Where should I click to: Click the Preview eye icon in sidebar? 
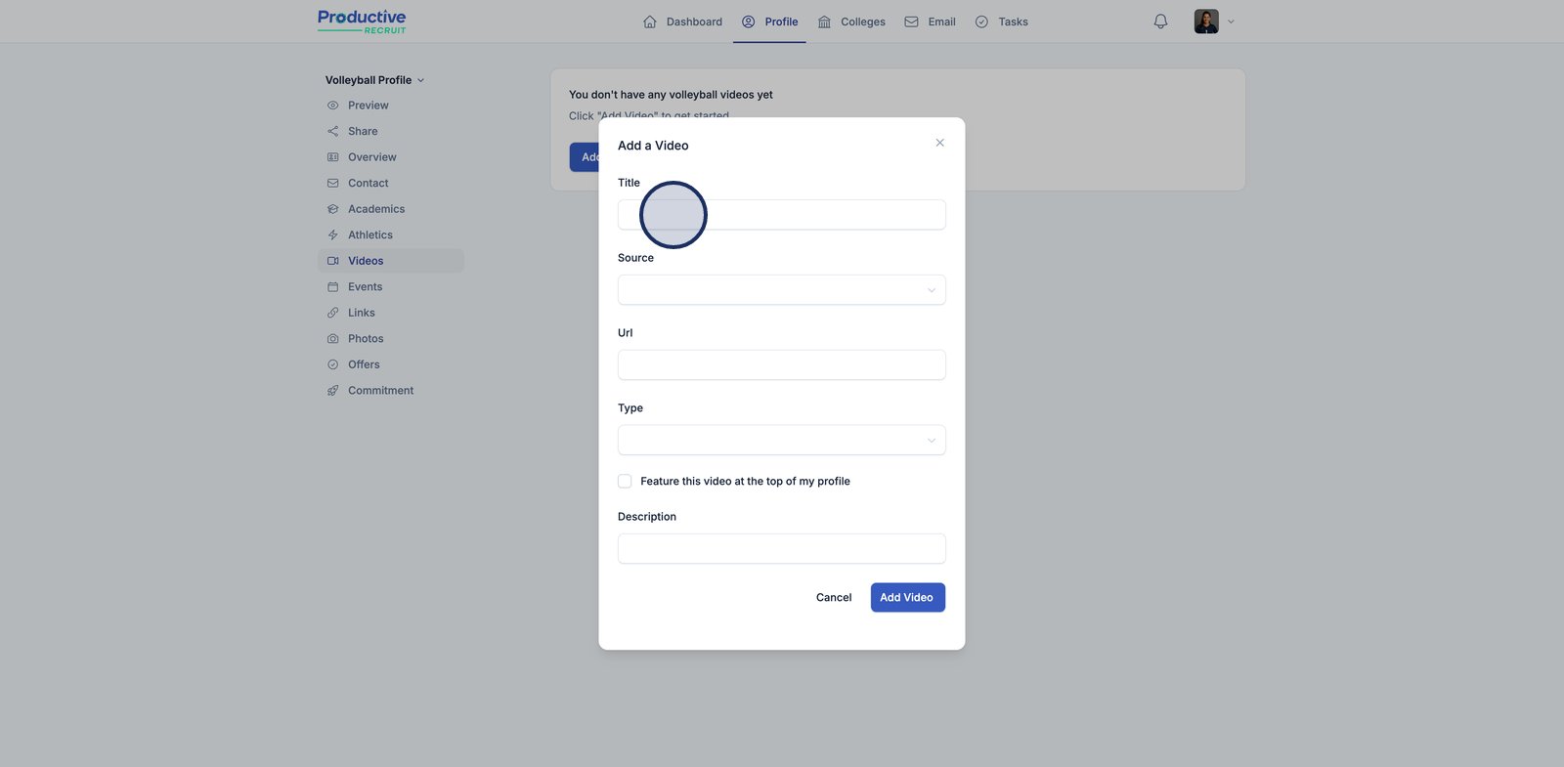(x=333, y=106)
